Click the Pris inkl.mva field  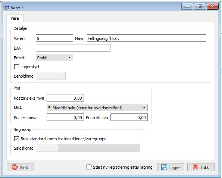(x=129, y=117)
